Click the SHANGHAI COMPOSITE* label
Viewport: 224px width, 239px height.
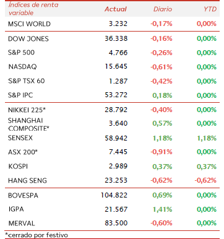pos(28,124)
